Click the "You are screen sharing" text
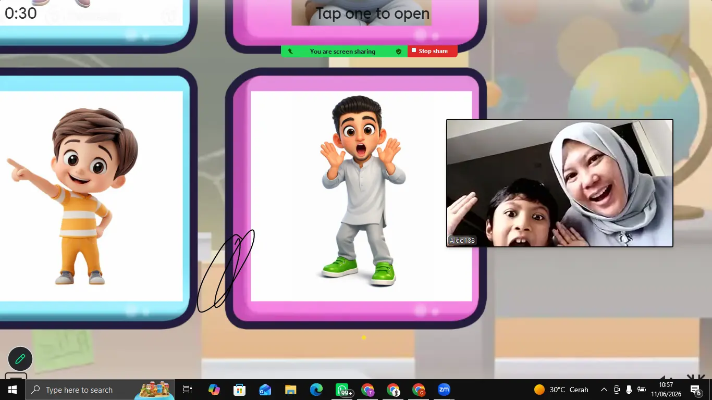Viewport: 712px width, 400px height. pos(342,52)
